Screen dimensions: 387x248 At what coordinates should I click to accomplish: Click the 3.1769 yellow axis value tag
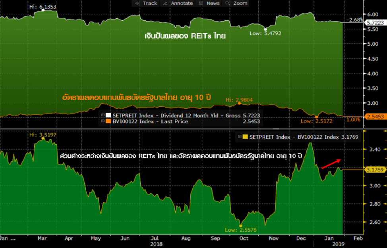374,170
